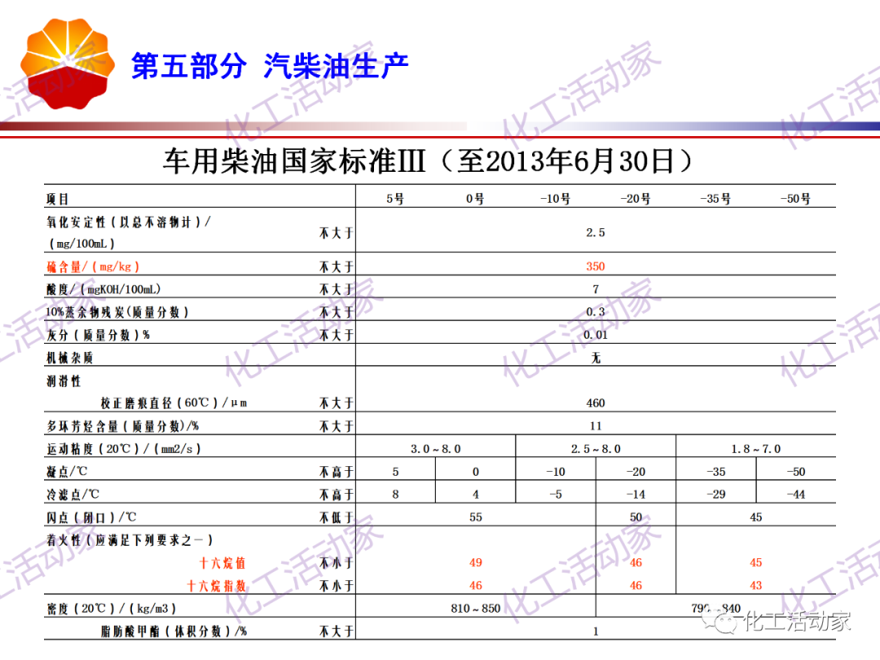880x660 pixels.
Task: Select the 460 wear scar diameter value
Action: pos(594,402)
